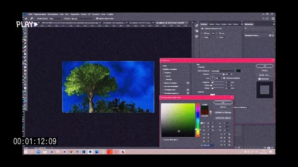The image size is (298, 167).
Task: Open the Filter menu
Action: [84, 14]
